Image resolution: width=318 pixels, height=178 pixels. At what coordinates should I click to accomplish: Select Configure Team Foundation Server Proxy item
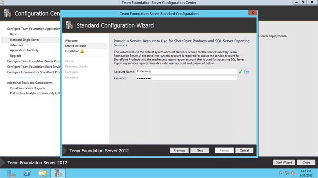[x=33, y=61]
